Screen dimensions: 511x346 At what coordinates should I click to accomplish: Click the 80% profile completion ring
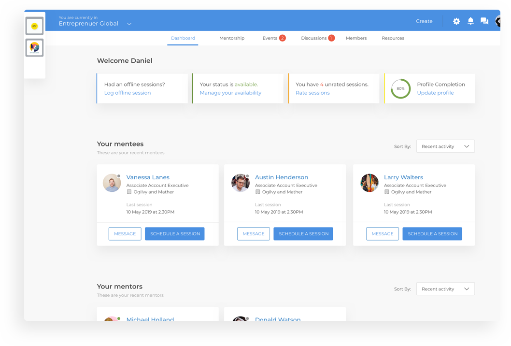400,89
